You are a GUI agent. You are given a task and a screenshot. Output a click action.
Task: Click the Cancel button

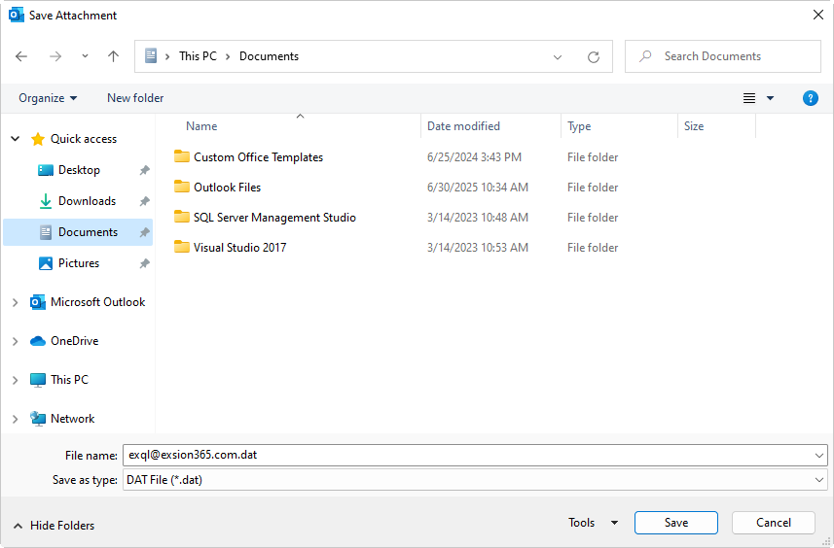(x=774, y=523)
